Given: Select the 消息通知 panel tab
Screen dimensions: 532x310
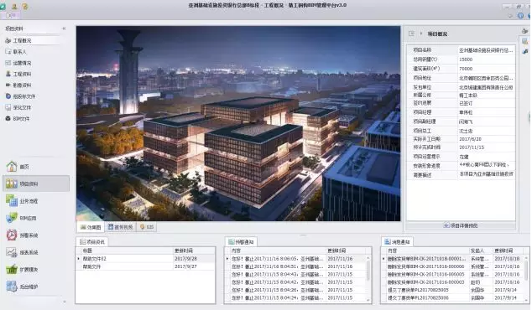Looking at the screenshot, I should tap(397, 242).
